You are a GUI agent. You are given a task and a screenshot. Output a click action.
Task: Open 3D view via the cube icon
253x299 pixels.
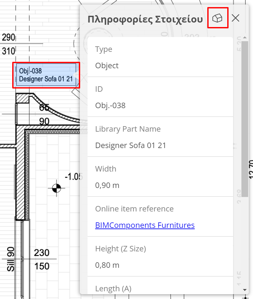(217, 18)
